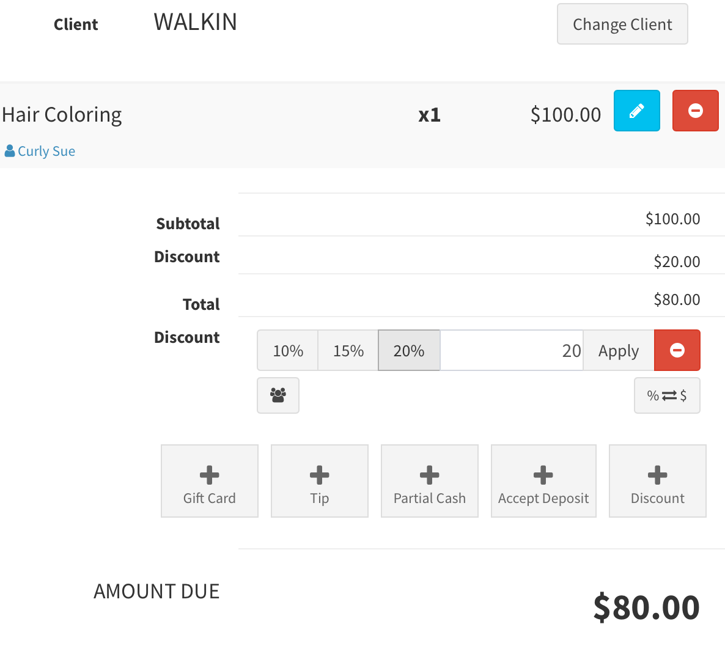Click the $100.00 Hair Coloring price
This screenshot has height=646, width=725.
565,114
